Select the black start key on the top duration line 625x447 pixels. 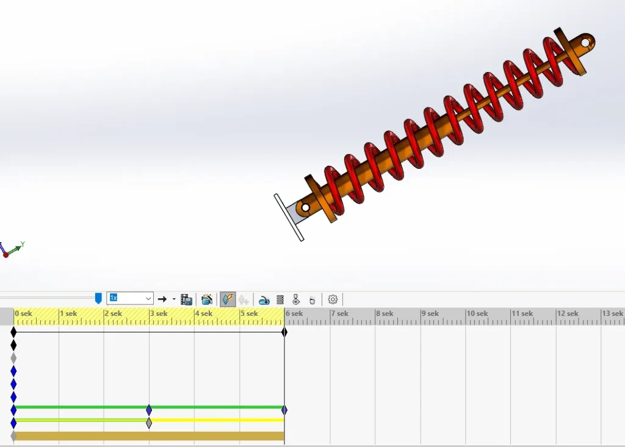pyautogui.click(x=13, y=332)
